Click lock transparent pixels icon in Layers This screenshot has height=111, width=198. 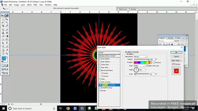coord(164,44)
